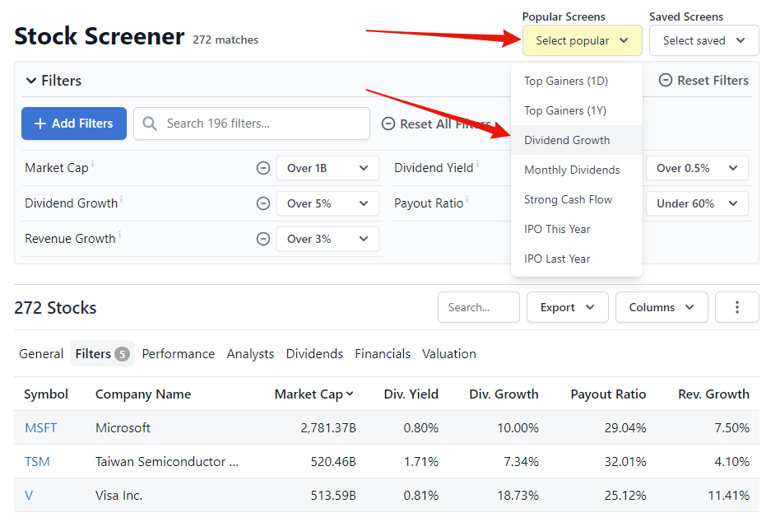The width and height of the screenshot is (771, 513).
Task: Click the Market Cap info icon
Action: click(93, 165)
